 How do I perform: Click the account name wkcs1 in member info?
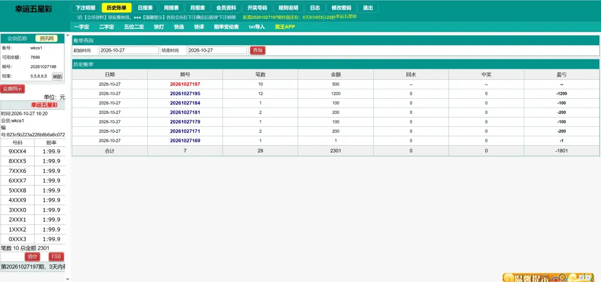point(35,48)
